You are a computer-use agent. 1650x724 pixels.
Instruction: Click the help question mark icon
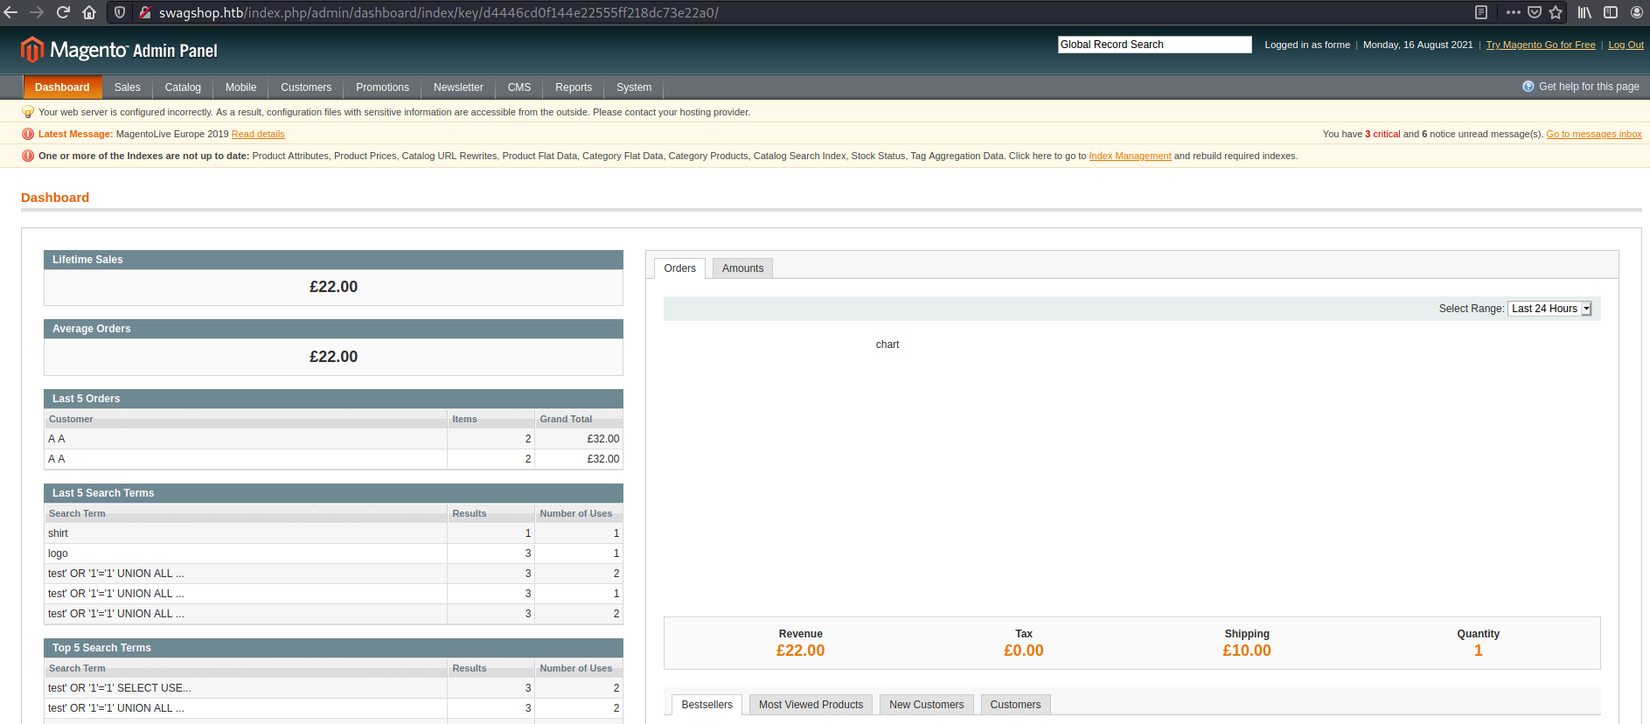click(1528, 87)
